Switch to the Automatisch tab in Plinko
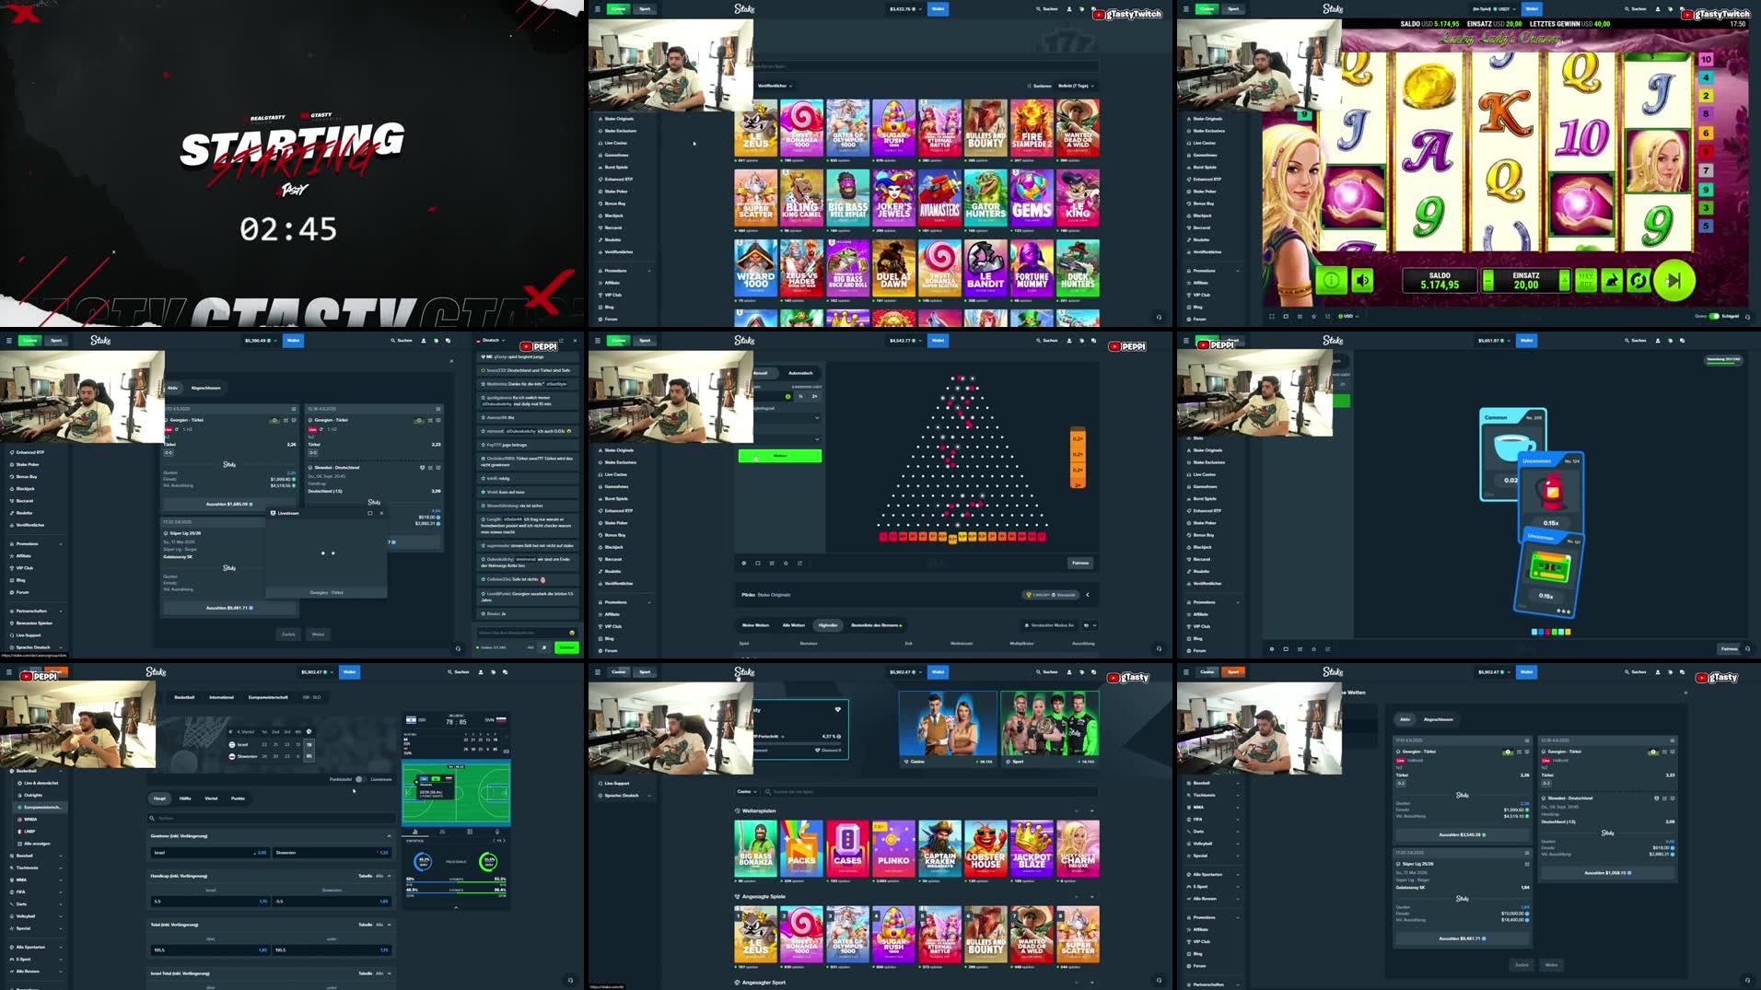1761x990 pixels. point(801,373)
